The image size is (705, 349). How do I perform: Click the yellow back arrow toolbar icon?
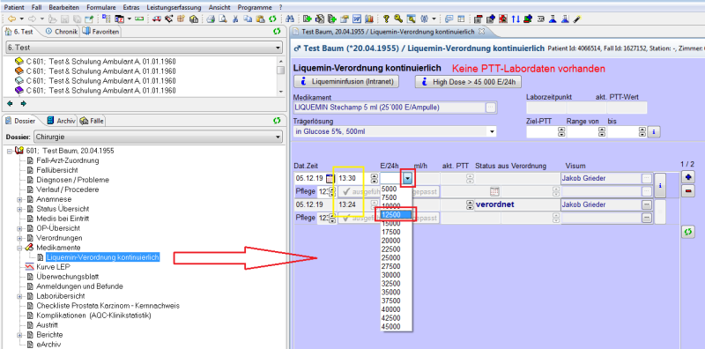click(12, 19)
